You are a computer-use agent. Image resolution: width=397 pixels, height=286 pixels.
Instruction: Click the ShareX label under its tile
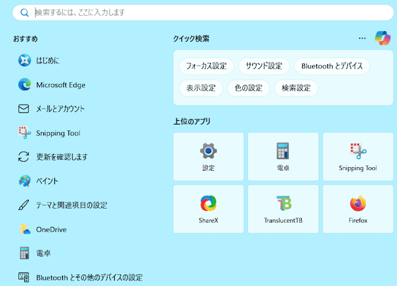(x=208, y=221)
